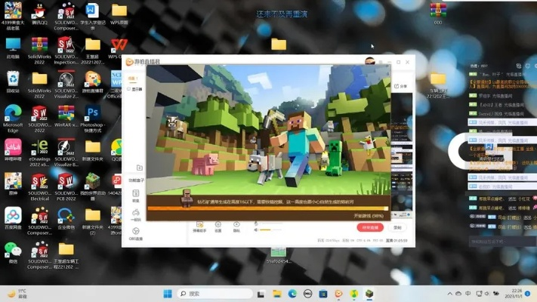The width and height of the screenshot is (537, 302).
Task: Open the OBS live-stream sidebar icon
Action: (136, 233)
